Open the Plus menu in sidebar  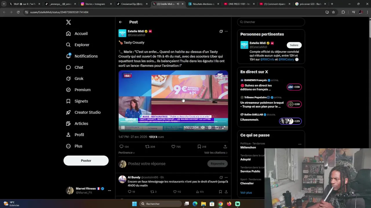click(x=74, y=146)
